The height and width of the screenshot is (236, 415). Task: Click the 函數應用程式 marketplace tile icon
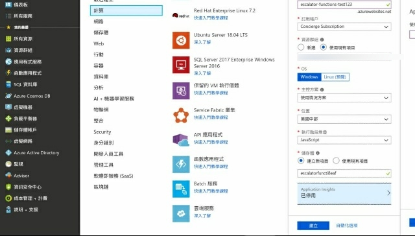[181, 164]
